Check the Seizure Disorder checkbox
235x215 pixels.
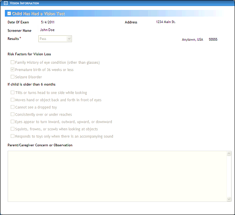point(13,77)
